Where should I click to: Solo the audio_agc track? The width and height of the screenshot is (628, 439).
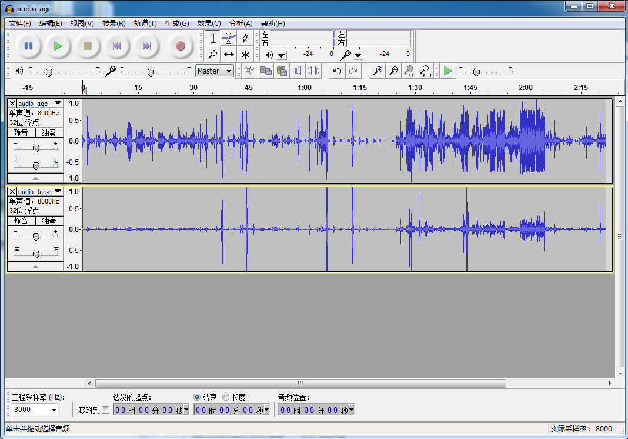tap(49, 132)
